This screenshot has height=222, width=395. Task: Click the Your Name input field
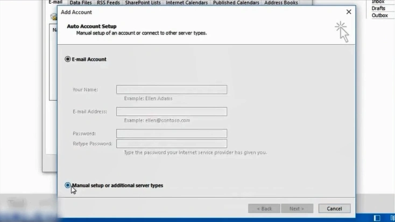(172, 89)
